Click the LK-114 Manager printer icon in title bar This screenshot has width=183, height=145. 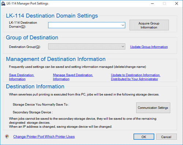[3, 4]
